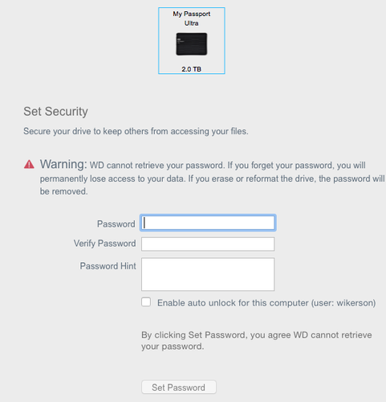Click the Set Security heading
Screen dimensions: 386x402
tap(55, 112)
